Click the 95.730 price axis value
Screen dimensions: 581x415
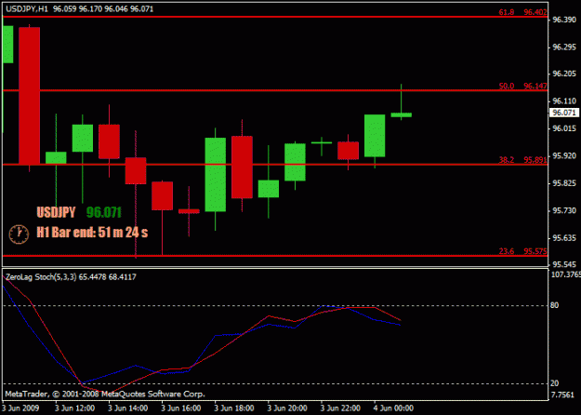coord(564,210)
